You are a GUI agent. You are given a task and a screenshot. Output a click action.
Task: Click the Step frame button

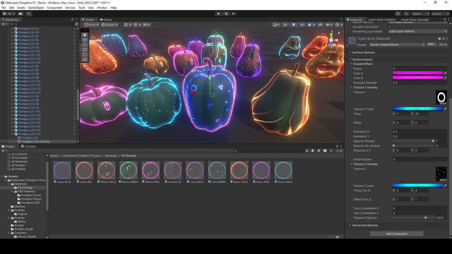pyautogui.click(x=234, y=14)
